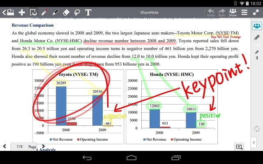
Task: Click the 20530 data label
Action: coord(97,91)
